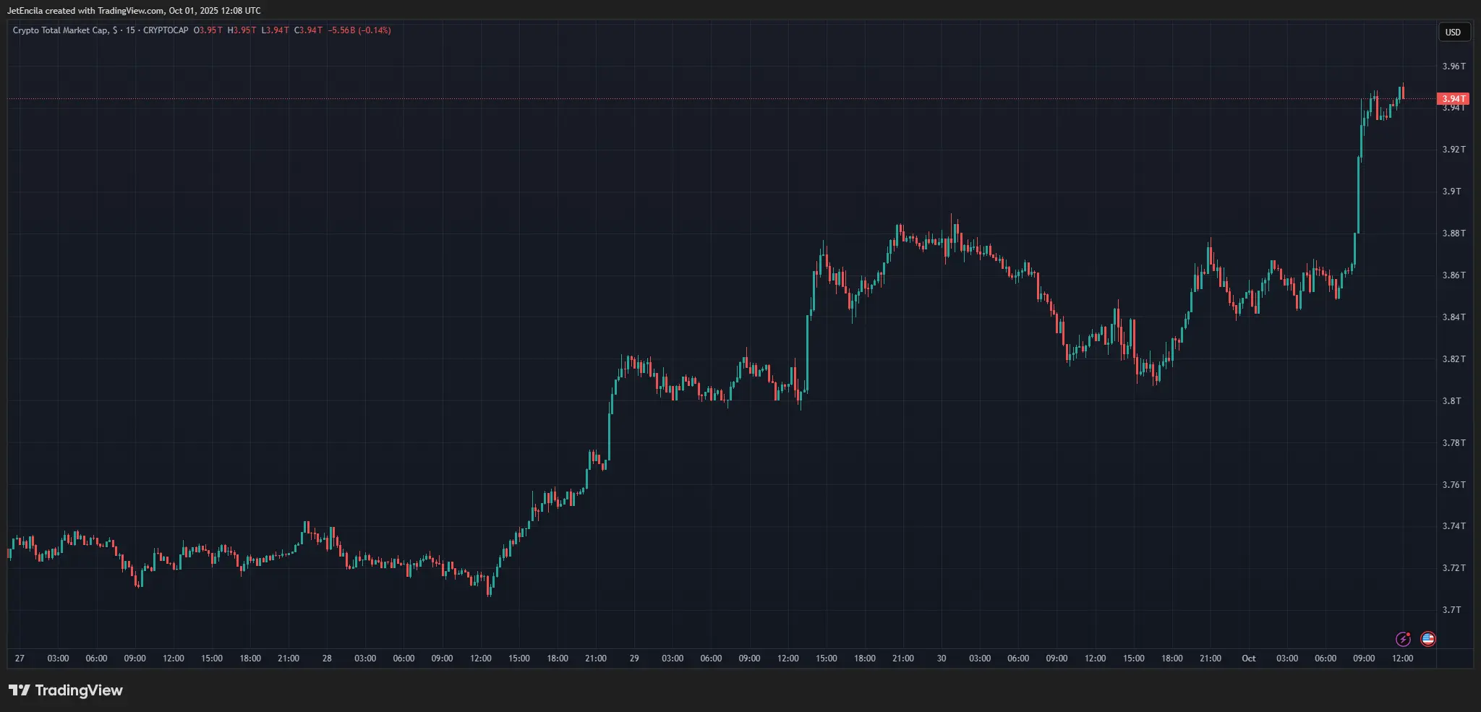Click the 3.78T price axis label

tap(1454, 443)
